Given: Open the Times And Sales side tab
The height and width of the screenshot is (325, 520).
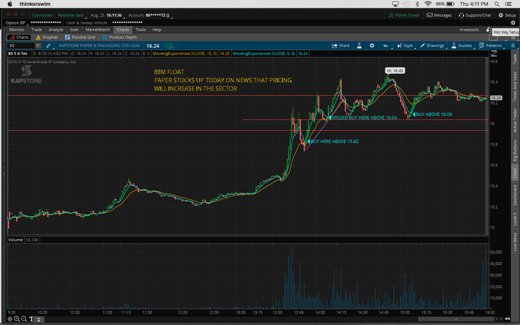Looking at the screenshot, I should tap(515, 86).
